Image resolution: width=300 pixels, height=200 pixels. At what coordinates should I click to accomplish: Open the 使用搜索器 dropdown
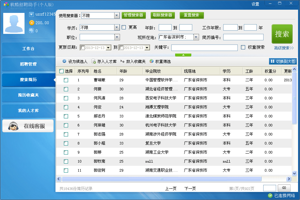[117, 15]
